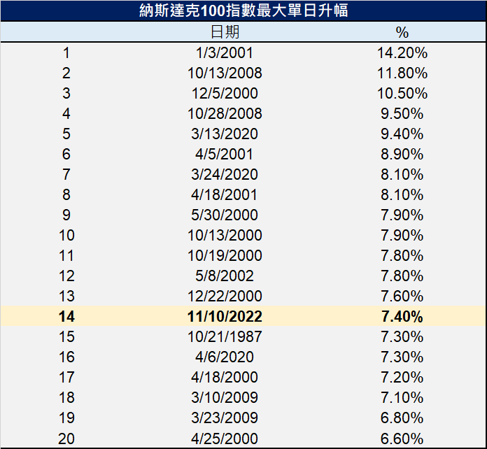The width and height of the screenshot is (487, 449).
Task: Select the 日期 column header
Action: (225, 32)
